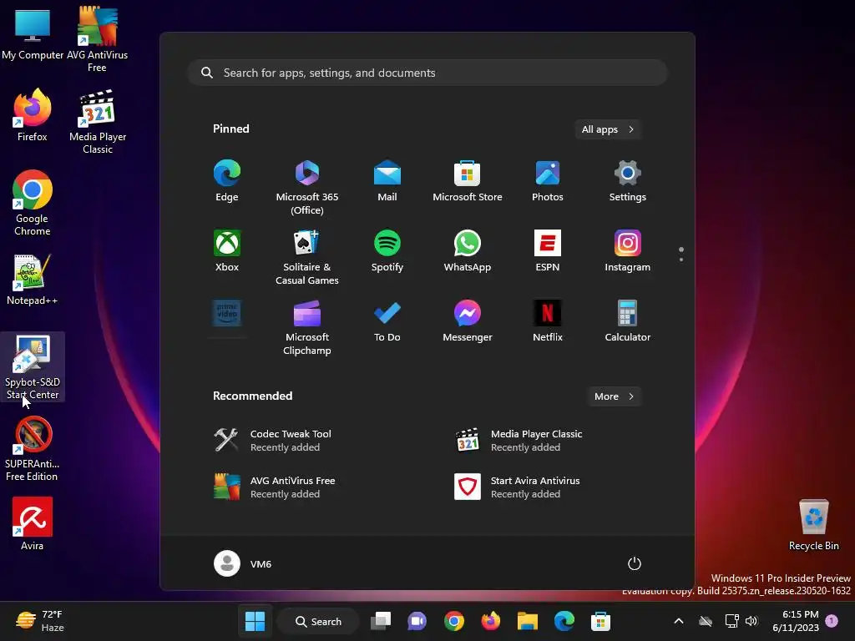Select Spybot-S&D Start Center desktop icon
The image size is (855, 641).
[33, 366]
